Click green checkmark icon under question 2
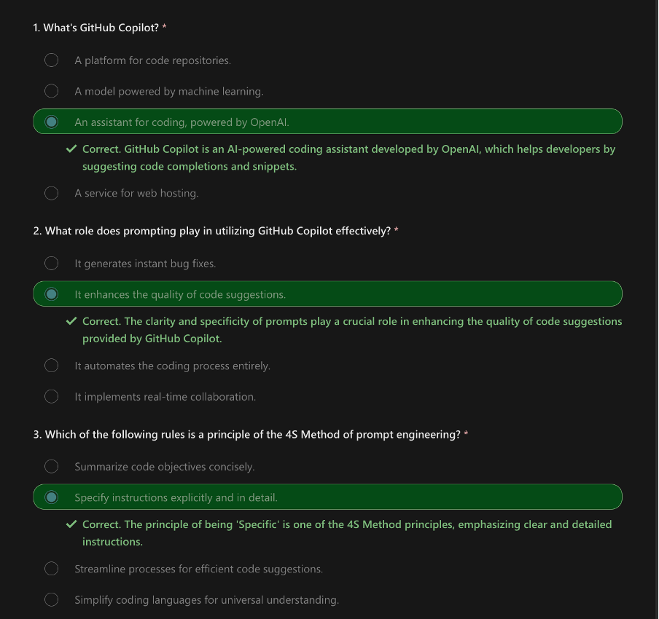The width and height of the screenshot is (659, 619). point(71,321)
